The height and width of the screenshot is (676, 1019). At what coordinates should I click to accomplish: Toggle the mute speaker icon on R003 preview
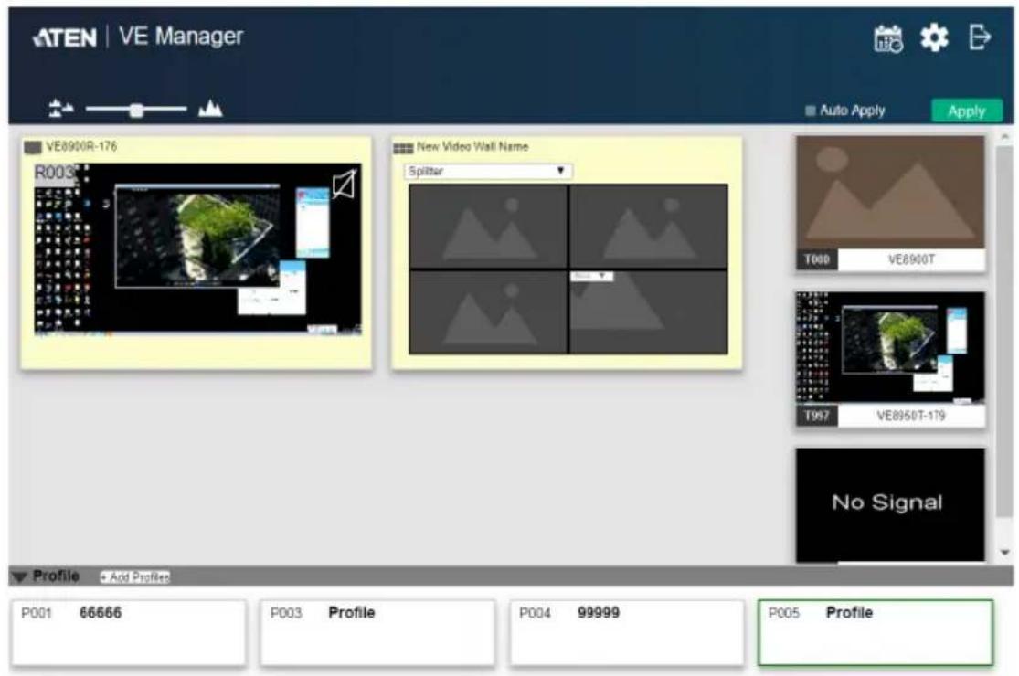click(344, 184)
